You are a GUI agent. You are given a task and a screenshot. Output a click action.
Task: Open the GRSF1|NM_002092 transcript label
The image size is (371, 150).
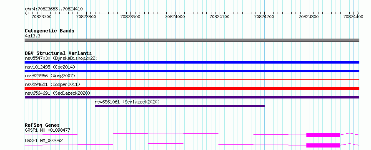tap(44, 141)
